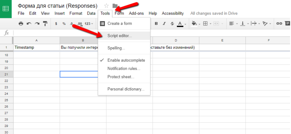Toggle italic formatting
This screenshot has height=134, width=291.
[164, 23]
